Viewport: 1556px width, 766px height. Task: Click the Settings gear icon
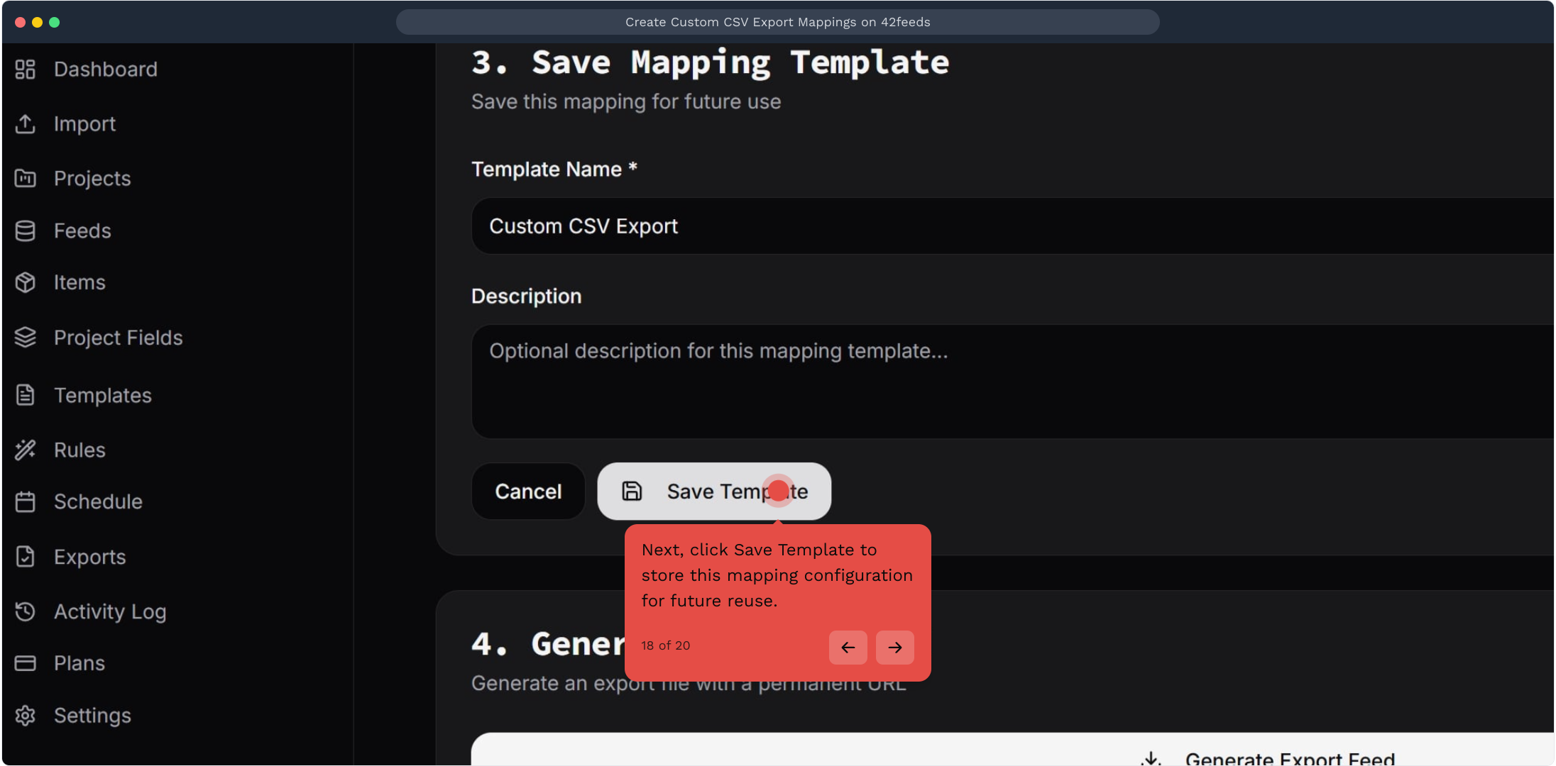pyautogui.click(x=26, y=715)
